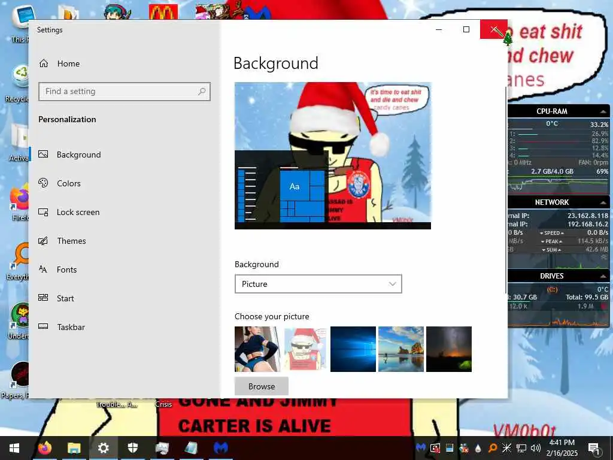Minimize the Settings window
Image resolution: width=613 pixels, height=460 pixels.
pyautogui.click(x=439, y=29)
